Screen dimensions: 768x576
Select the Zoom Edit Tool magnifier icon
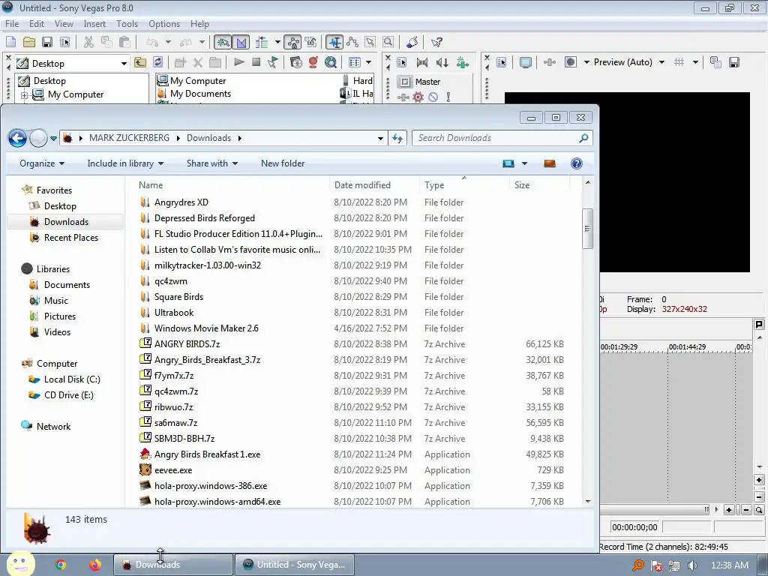point(388,42)
